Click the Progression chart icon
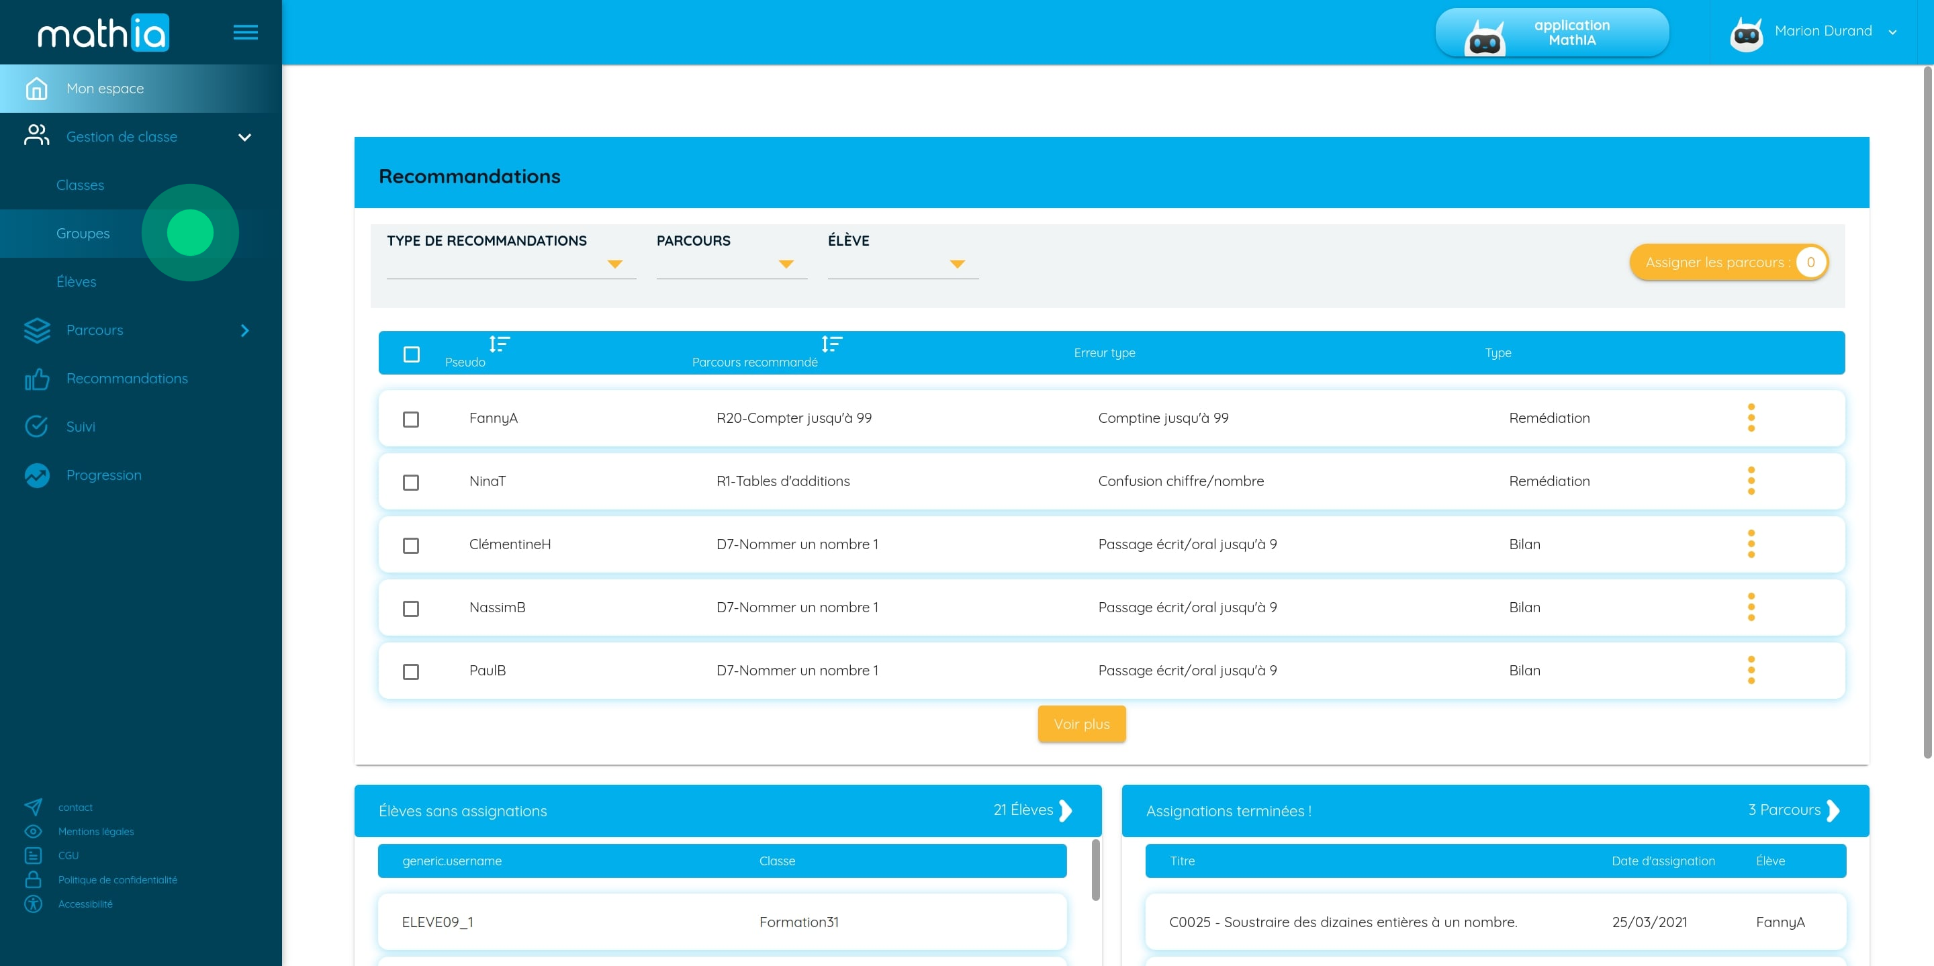Viewport: 1934px width, 966px height. (x=36, y=475)
